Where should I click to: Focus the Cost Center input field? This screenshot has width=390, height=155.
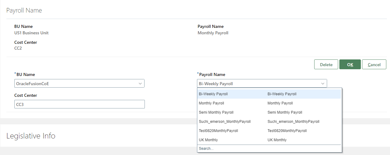click(79, 104)
